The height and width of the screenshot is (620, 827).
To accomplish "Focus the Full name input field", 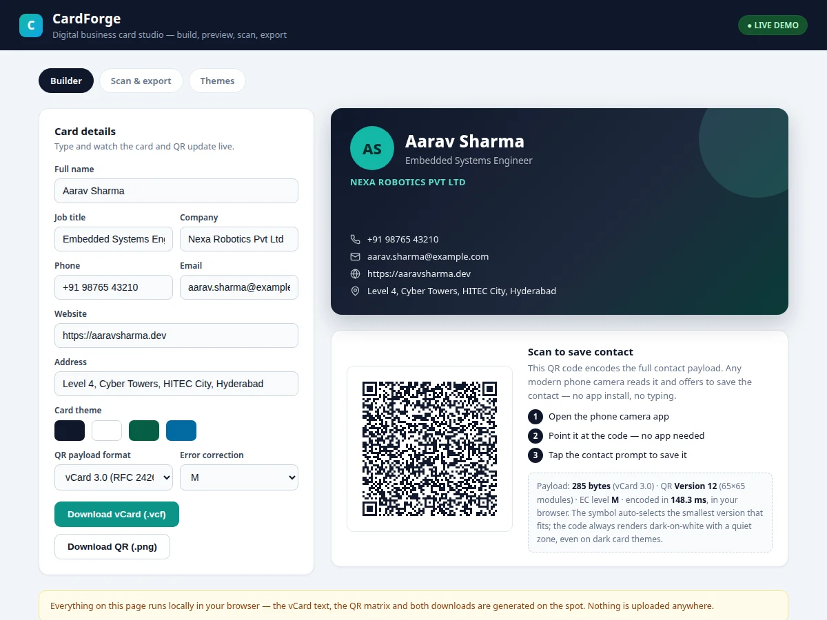I will point(176,191).
